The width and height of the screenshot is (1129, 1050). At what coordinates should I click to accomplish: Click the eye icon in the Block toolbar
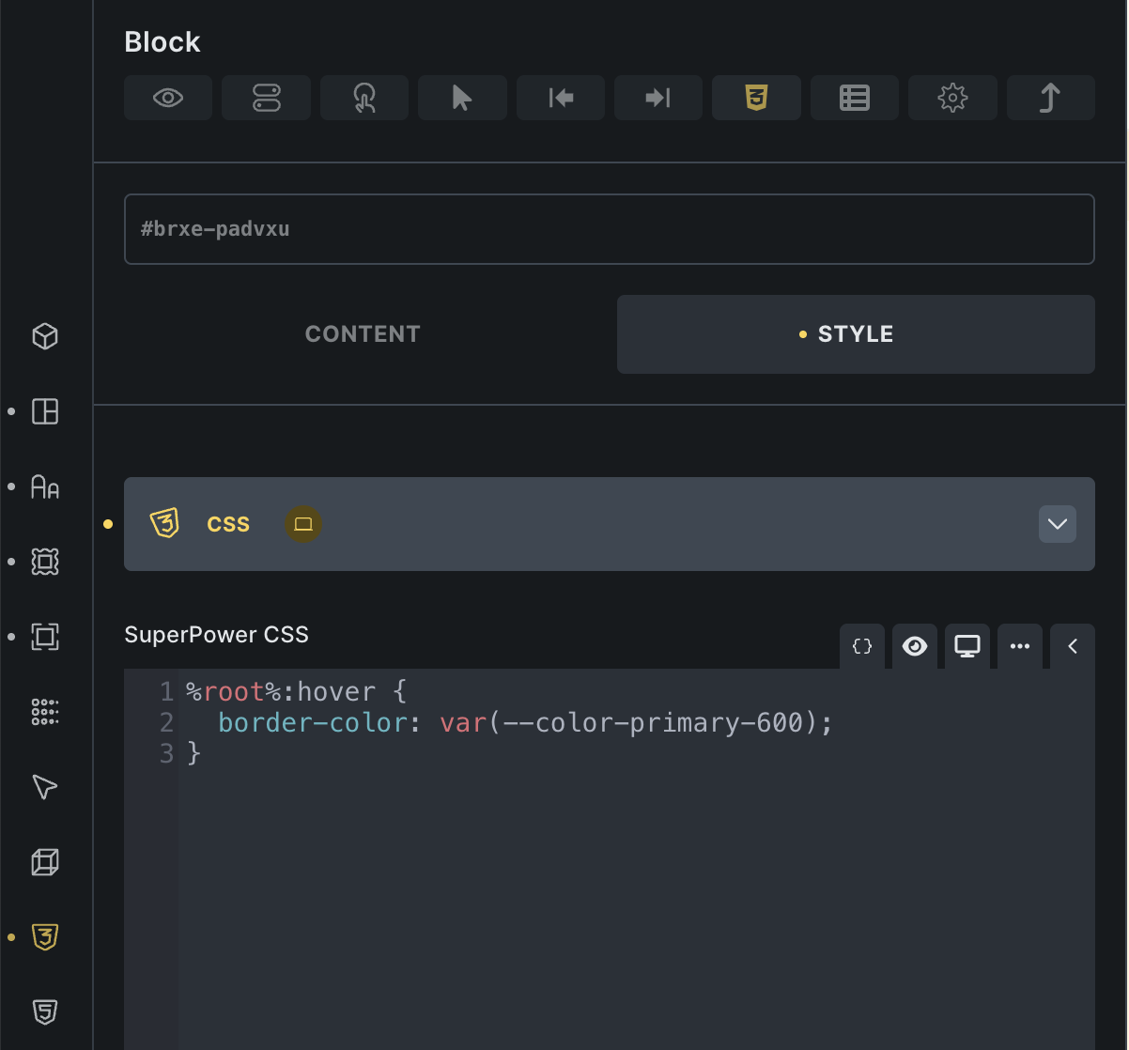[168, 98]
